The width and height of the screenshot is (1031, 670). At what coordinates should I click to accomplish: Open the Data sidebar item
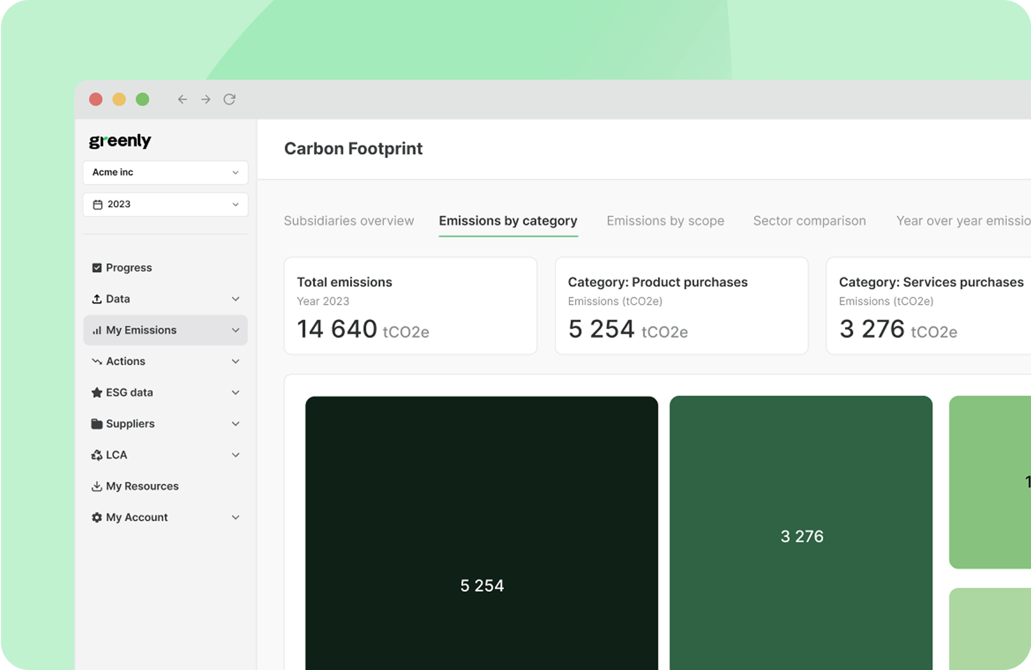point(165,299)
